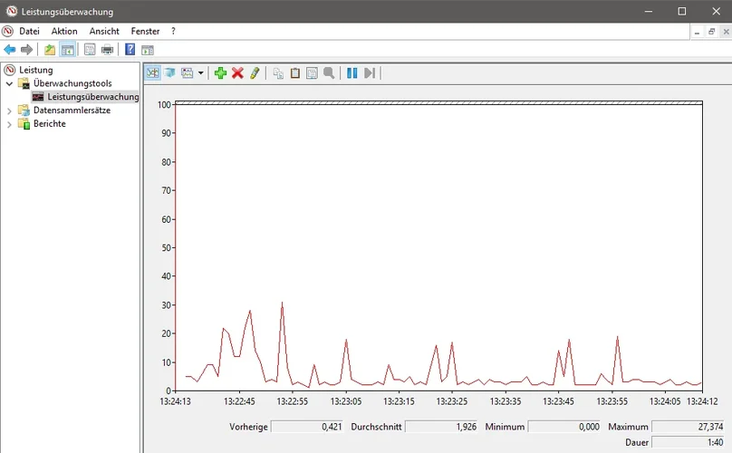Click the Durchschnitt value field

click(x=440, y=426)
